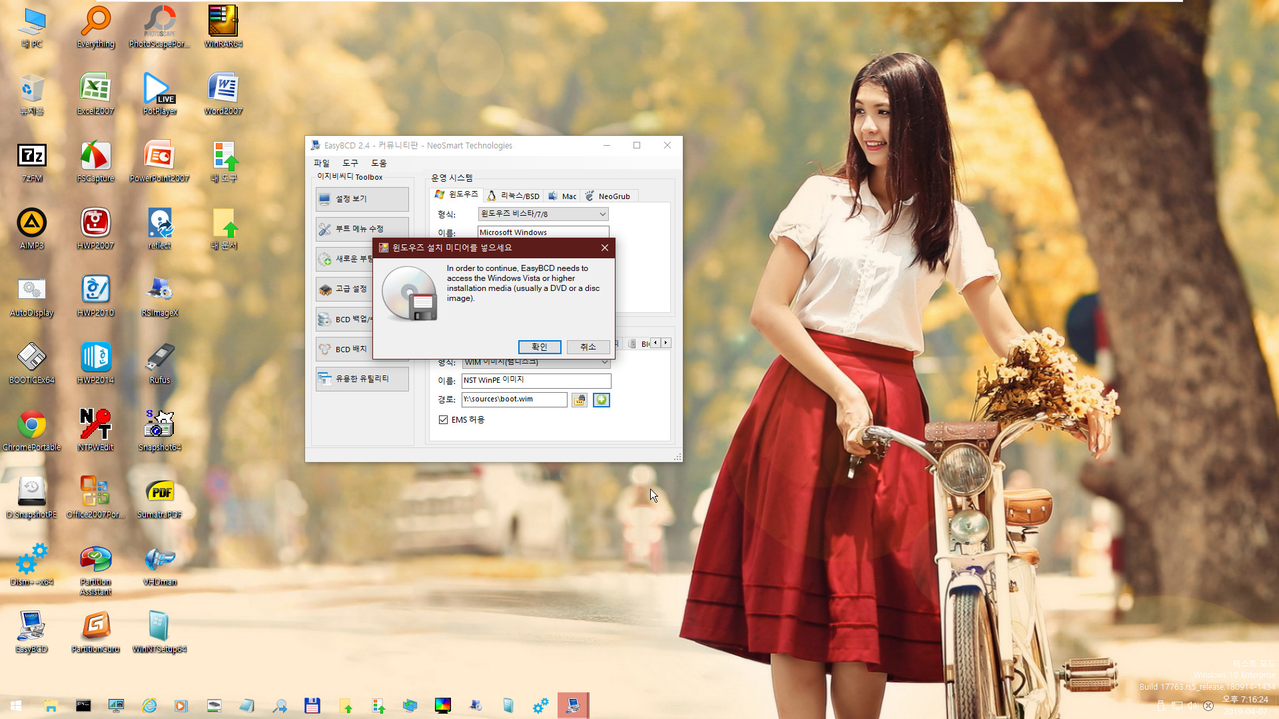Close the Windows install media dialog
This screenshot has width=1279, height=719.
click(x=604, y=248)
